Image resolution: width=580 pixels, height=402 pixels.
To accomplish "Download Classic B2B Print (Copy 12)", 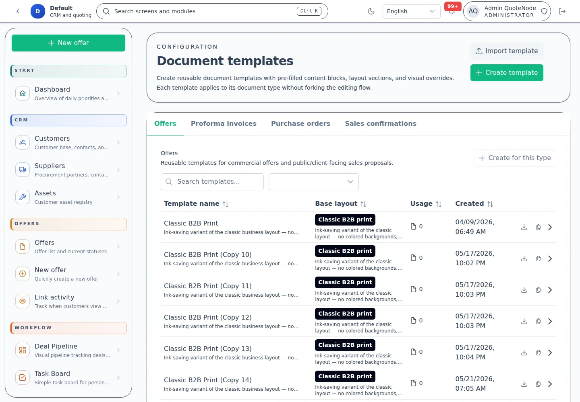I will pos(524,321).
